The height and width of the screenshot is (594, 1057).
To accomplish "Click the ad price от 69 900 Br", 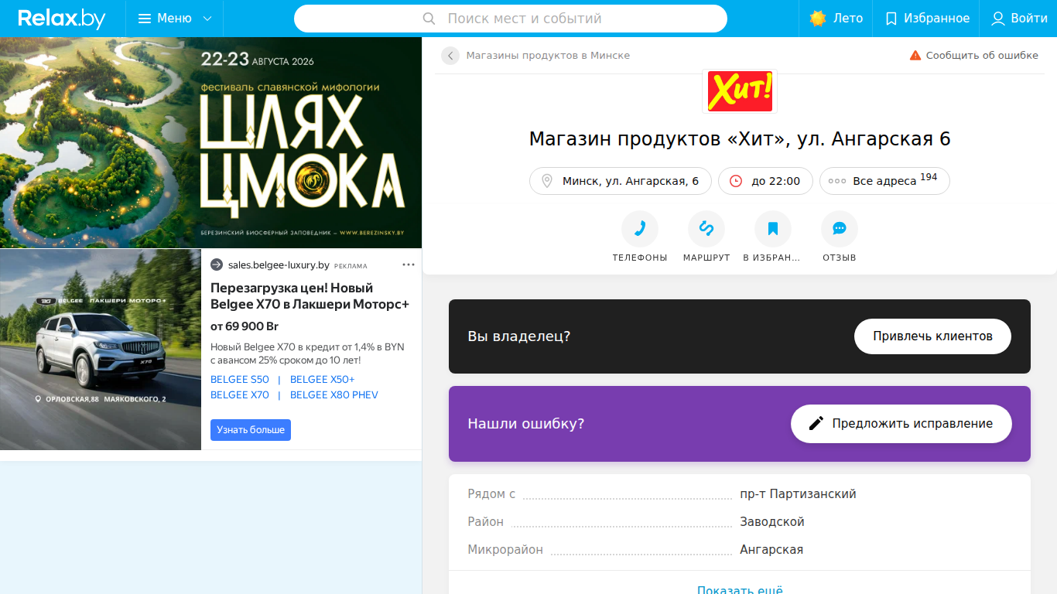I will point(245,326).
